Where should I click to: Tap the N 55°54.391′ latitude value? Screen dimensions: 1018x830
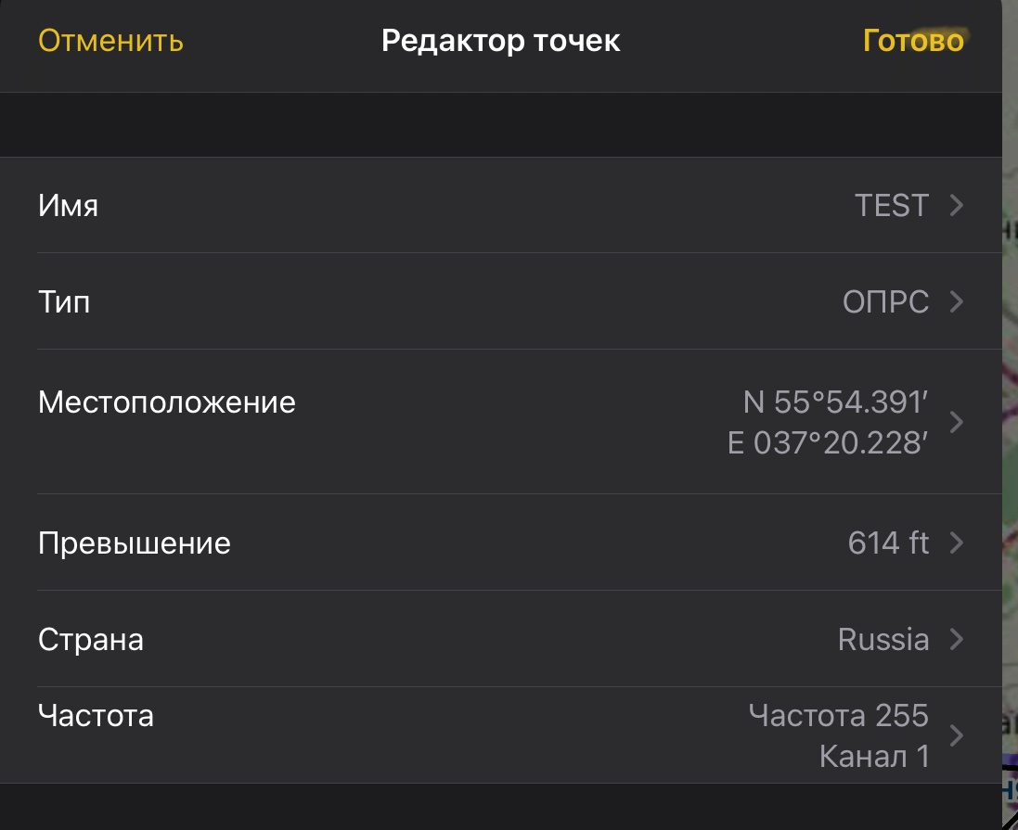pos(835,402)
